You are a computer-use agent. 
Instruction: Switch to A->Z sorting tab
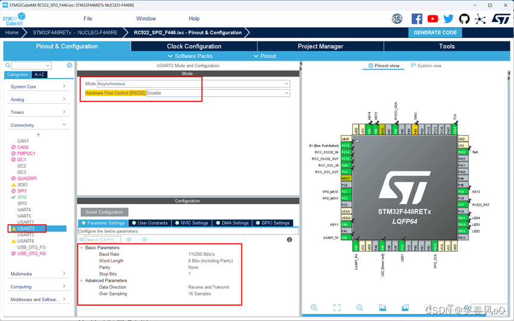pyautogui.click(x=39, y=75)
